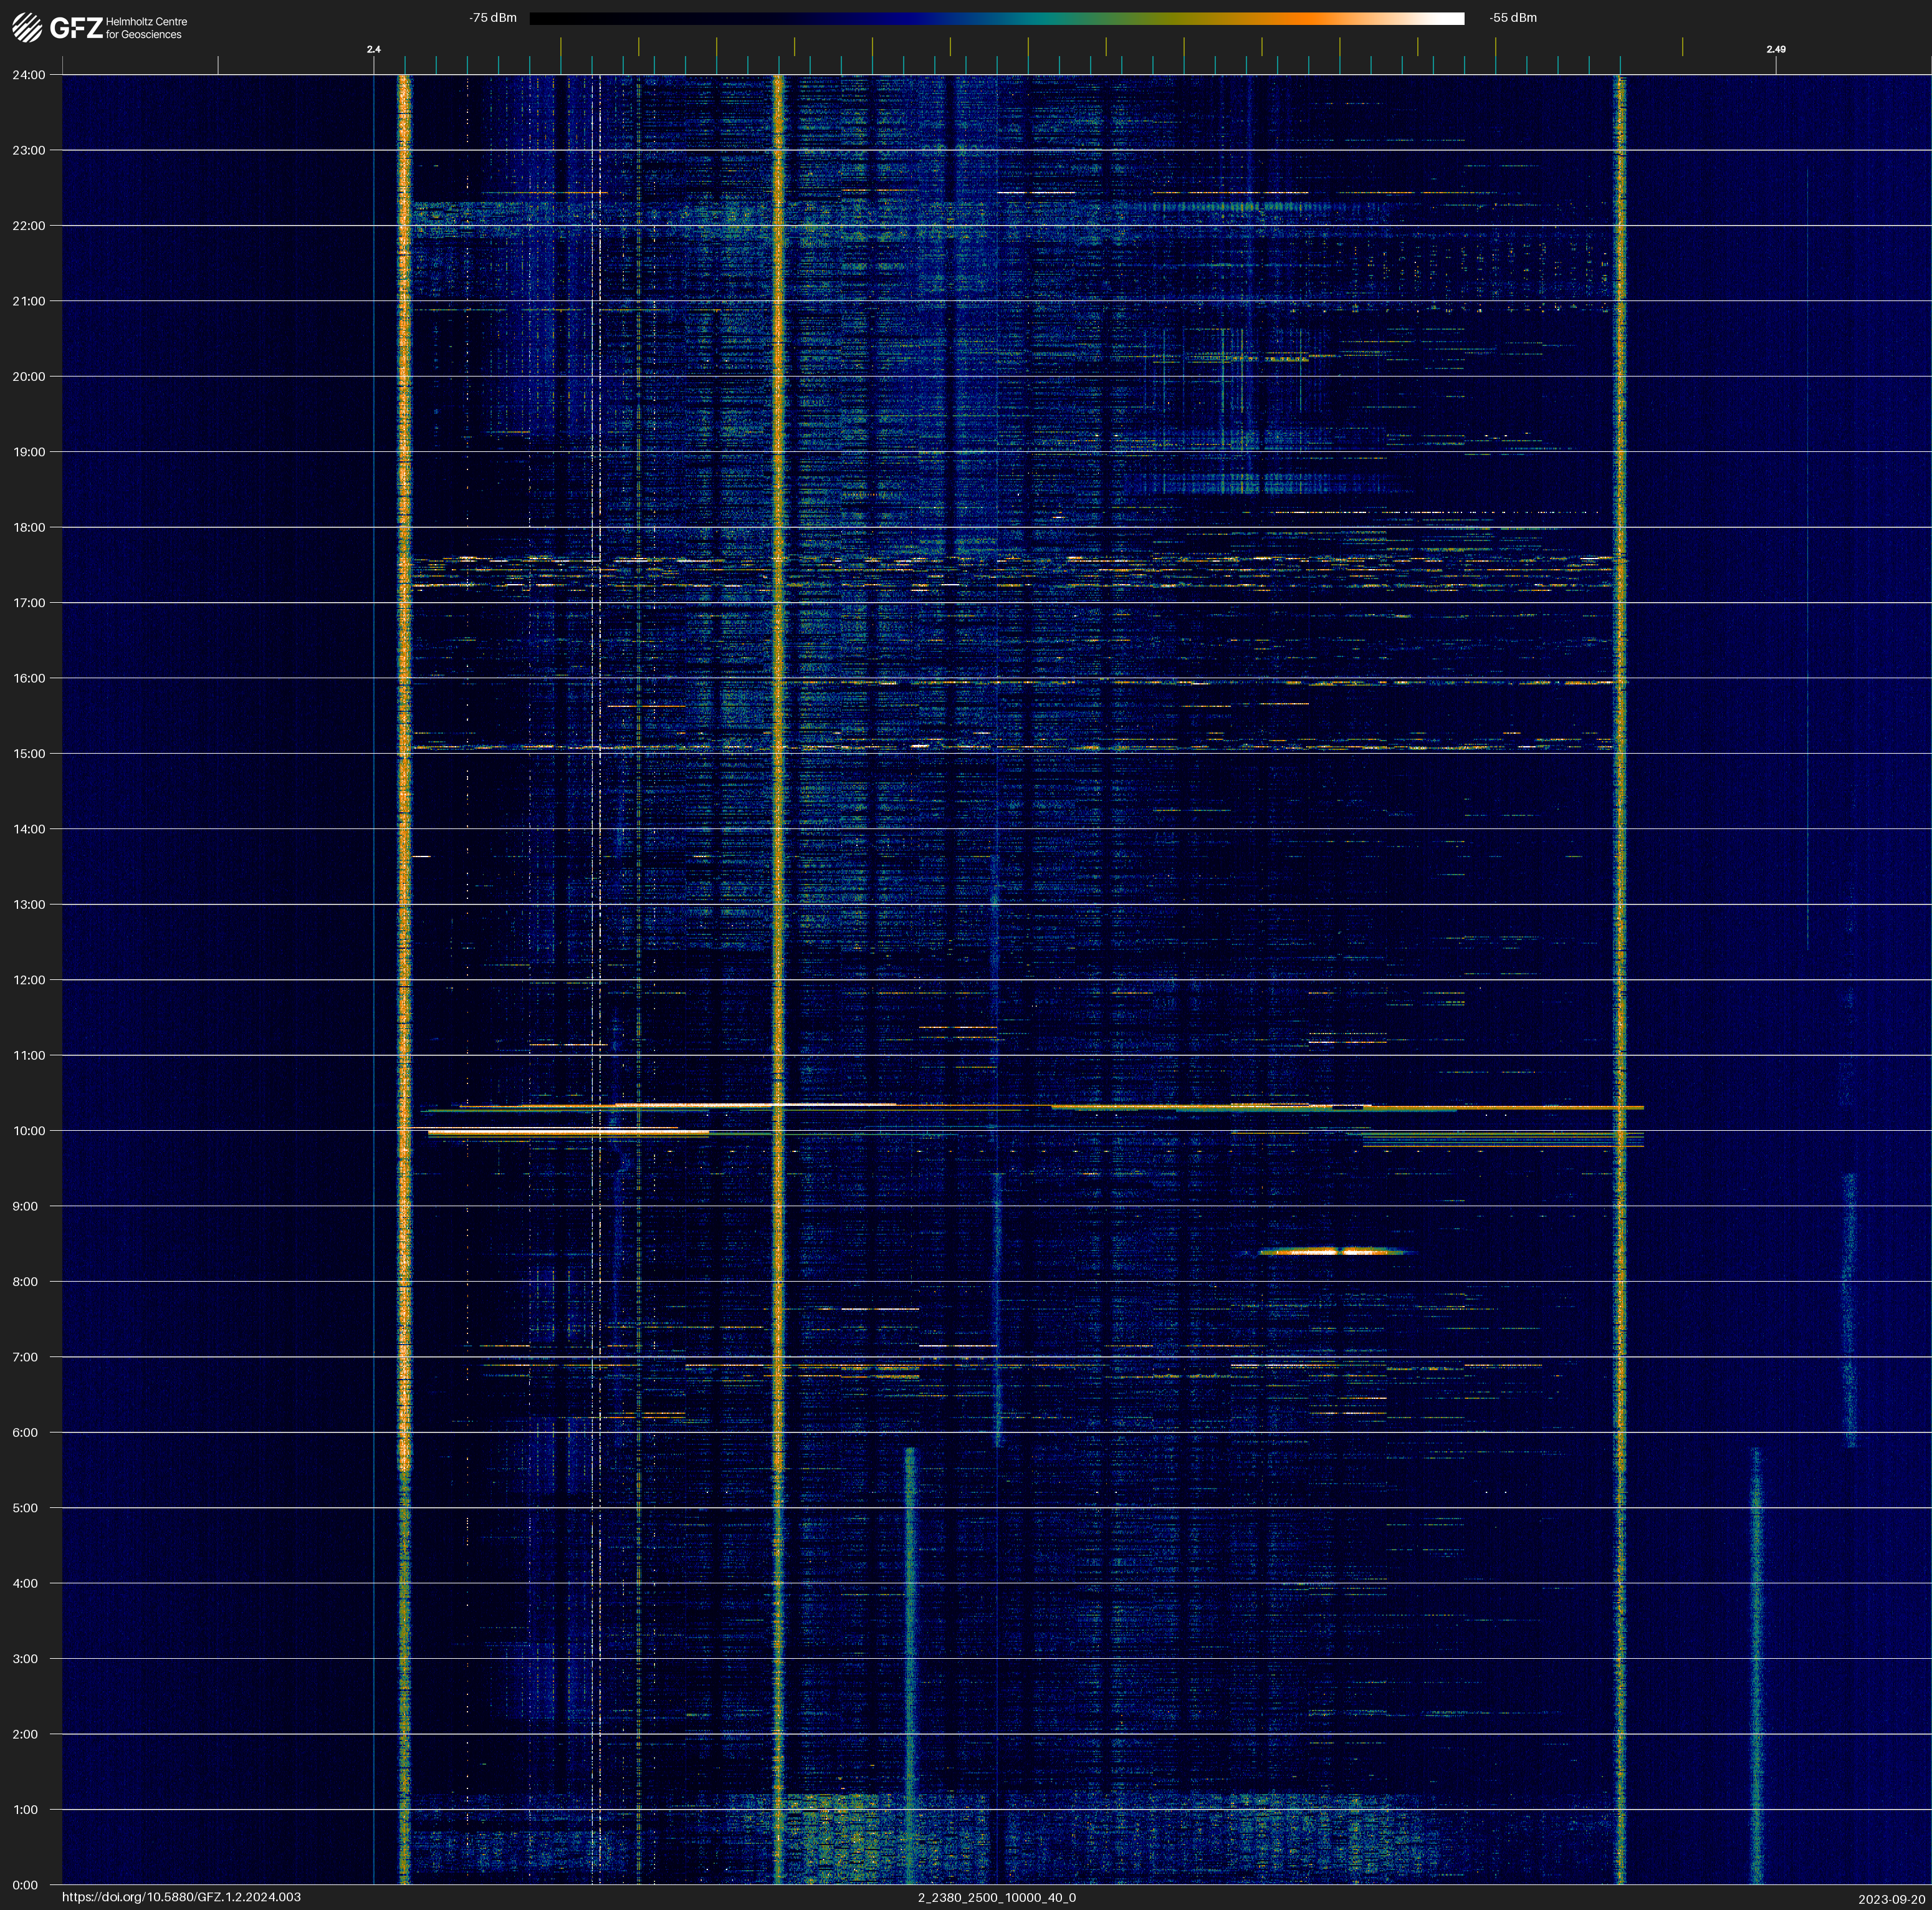
Task: Click the 24:00 time axis label
Action: point(28,75)
